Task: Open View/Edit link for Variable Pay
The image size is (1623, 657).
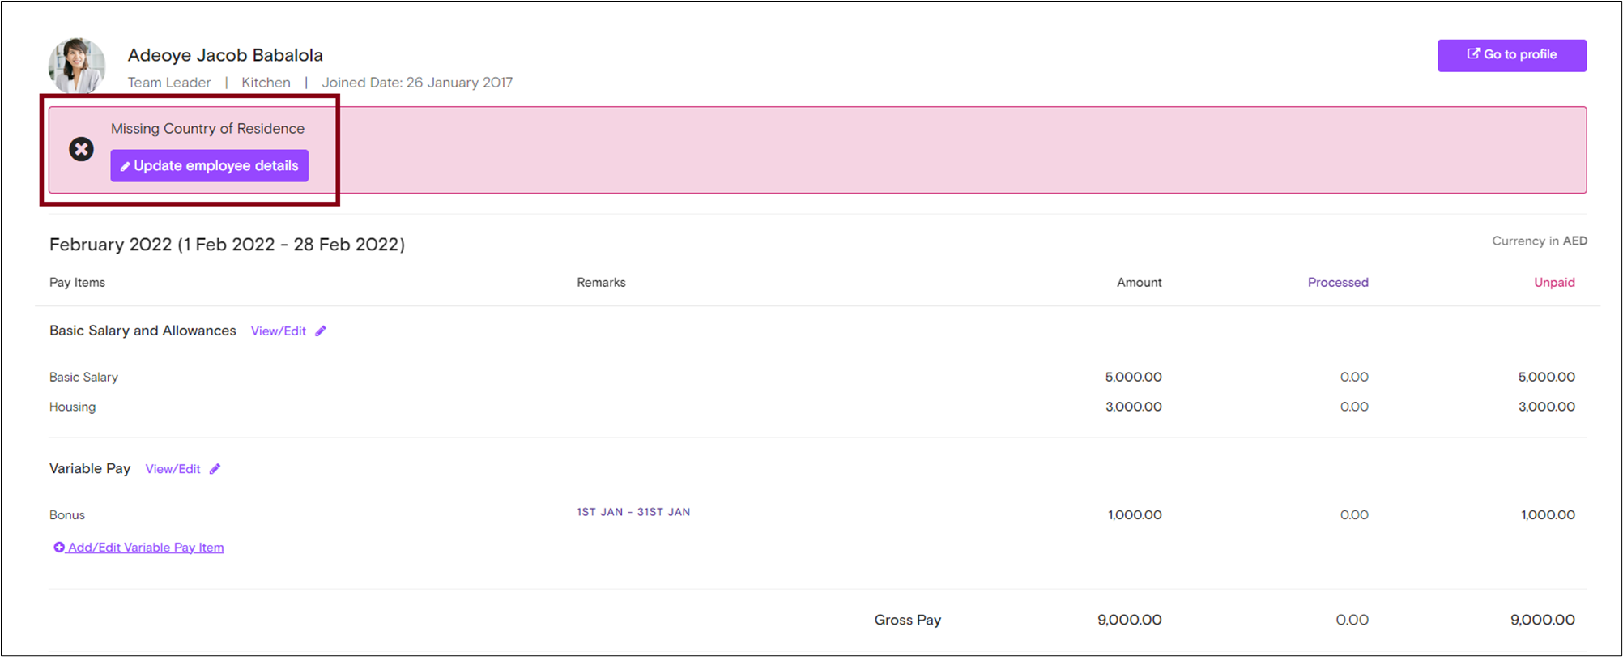Action: click(x=173, y=469)
